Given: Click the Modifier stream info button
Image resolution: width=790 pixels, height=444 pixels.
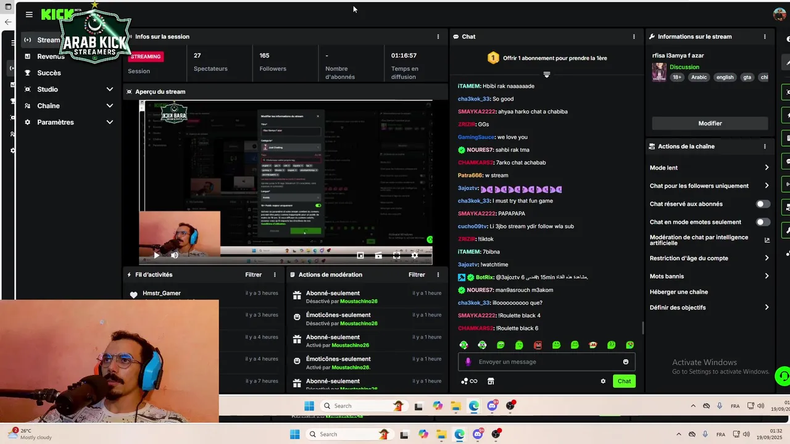Looking at the screenshot, I should (x=710, y=123).
